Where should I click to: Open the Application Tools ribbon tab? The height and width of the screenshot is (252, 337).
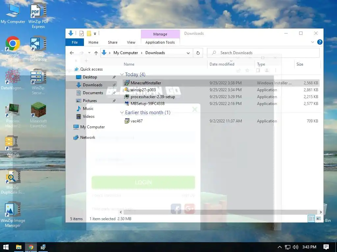click(x=160, y=42)
